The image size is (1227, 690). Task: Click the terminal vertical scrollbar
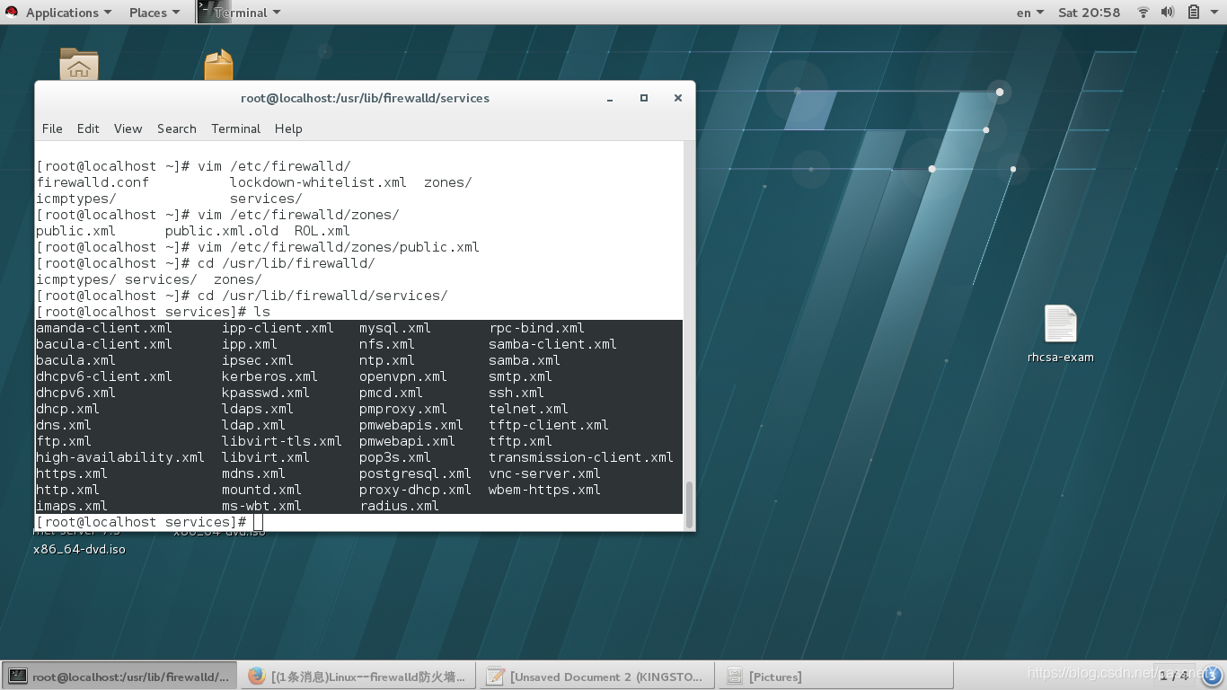[x=689, y=504]
